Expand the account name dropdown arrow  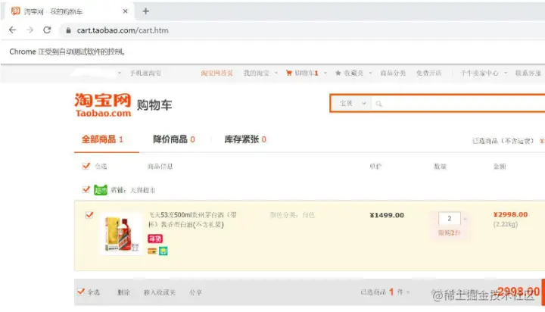point(120,73)
